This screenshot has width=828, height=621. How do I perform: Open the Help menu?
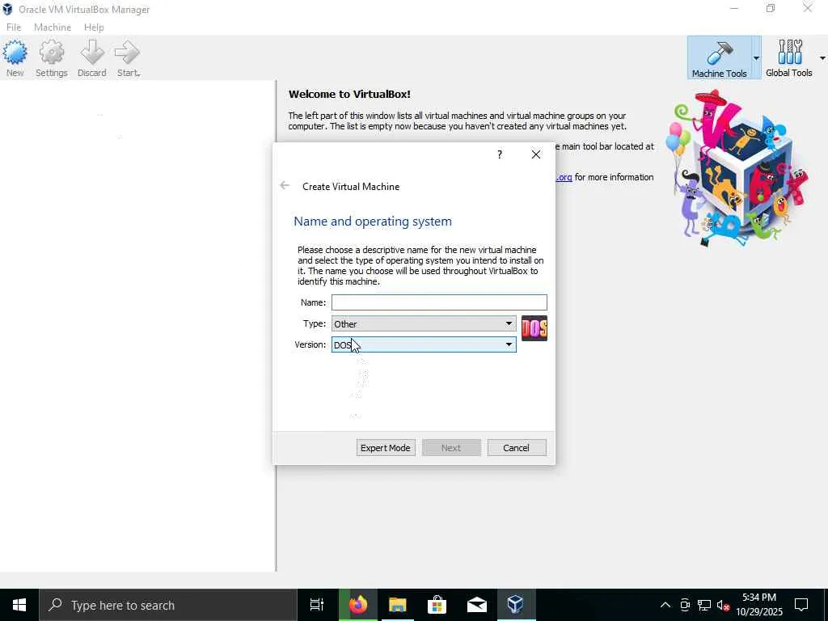(x=94, y=27)
